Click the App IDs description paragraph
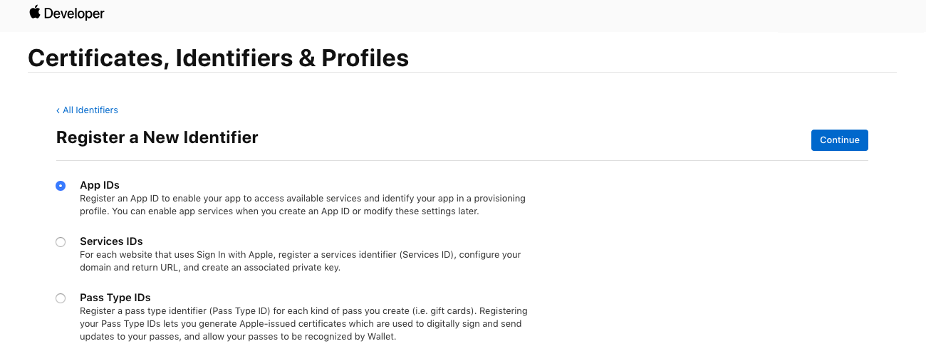The image size is (926, 351). coord(303,205)
